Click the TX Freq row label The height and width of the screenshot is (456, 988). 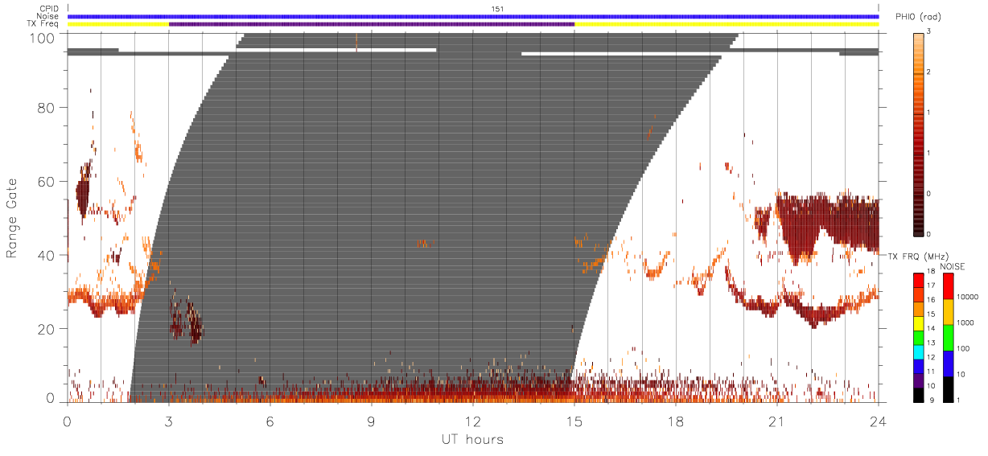tap(43, 24)
